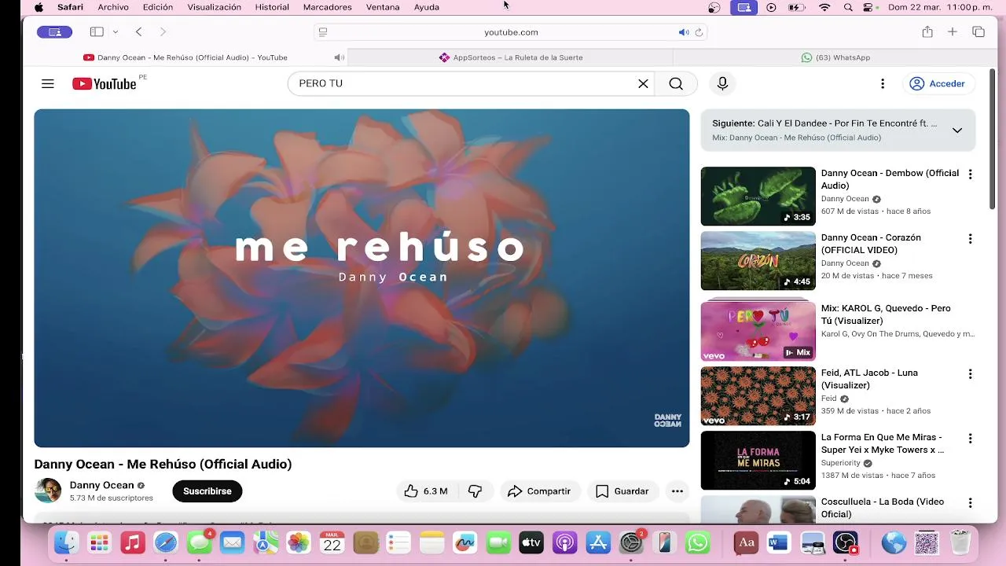Switch to AppSorteos Ruleta tab
This screenshot has width=1006, height=566.
(511, 57)
